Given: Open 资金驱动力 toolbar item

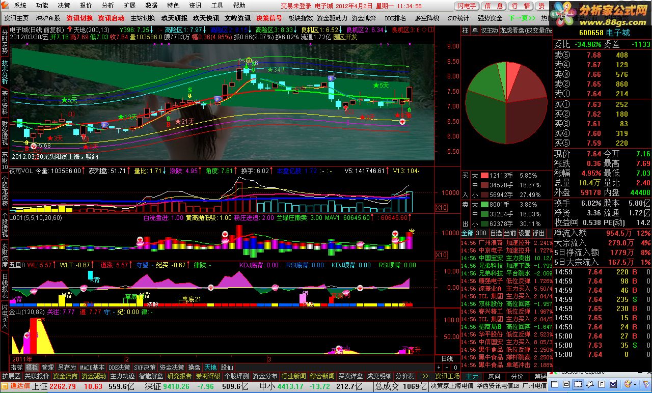Looking at the screenshot, I should pyautogui.click(x=332, y=18).
